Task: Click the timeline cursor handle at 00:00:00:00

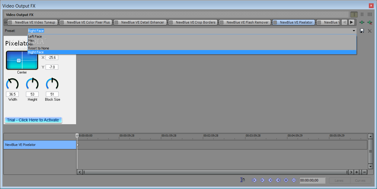Action: click(x=77, y=136)
